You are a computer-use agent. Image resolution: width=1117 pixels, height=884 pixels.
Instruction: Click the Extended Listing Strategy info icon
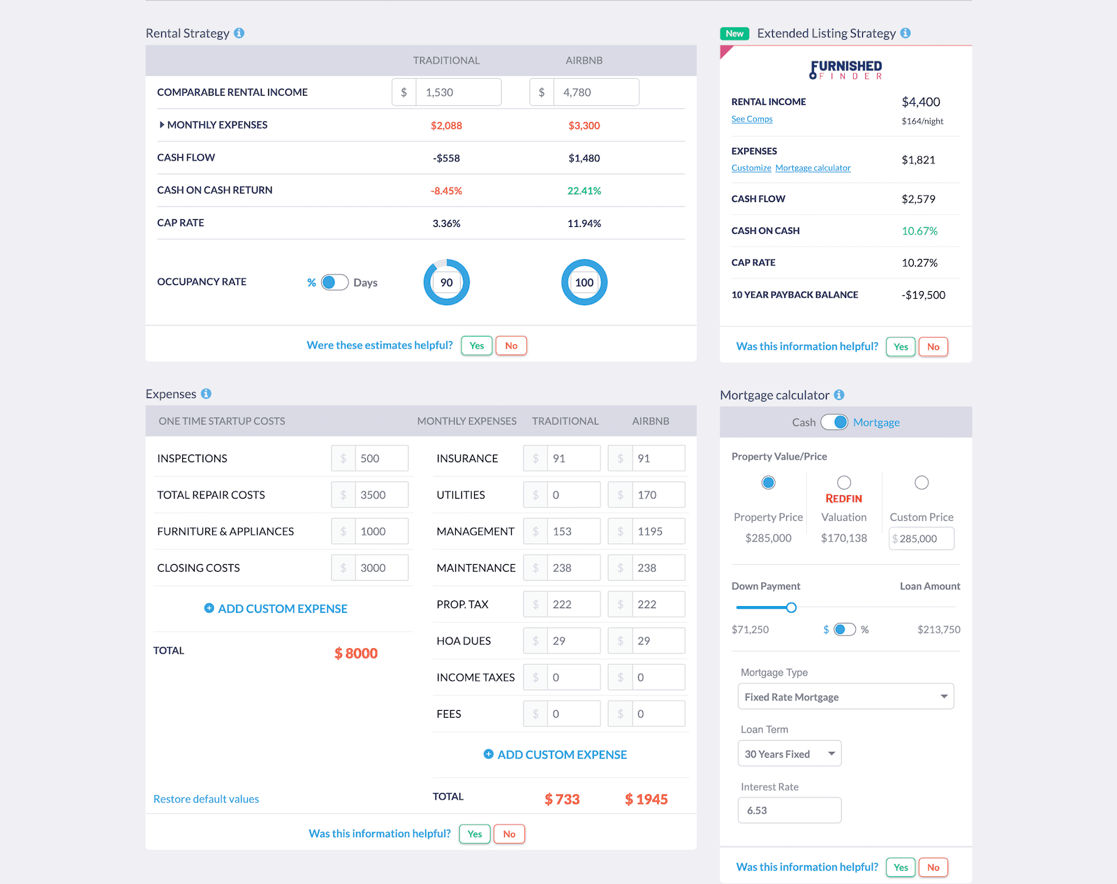click(x=905, y=34)
